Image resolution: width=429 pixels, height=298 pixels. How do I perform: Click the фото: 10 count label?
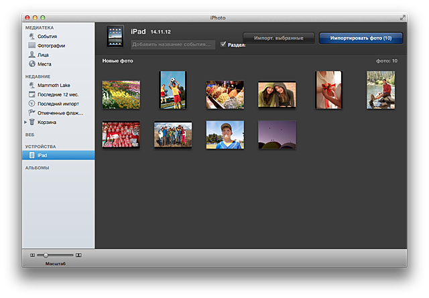(387, 61)
